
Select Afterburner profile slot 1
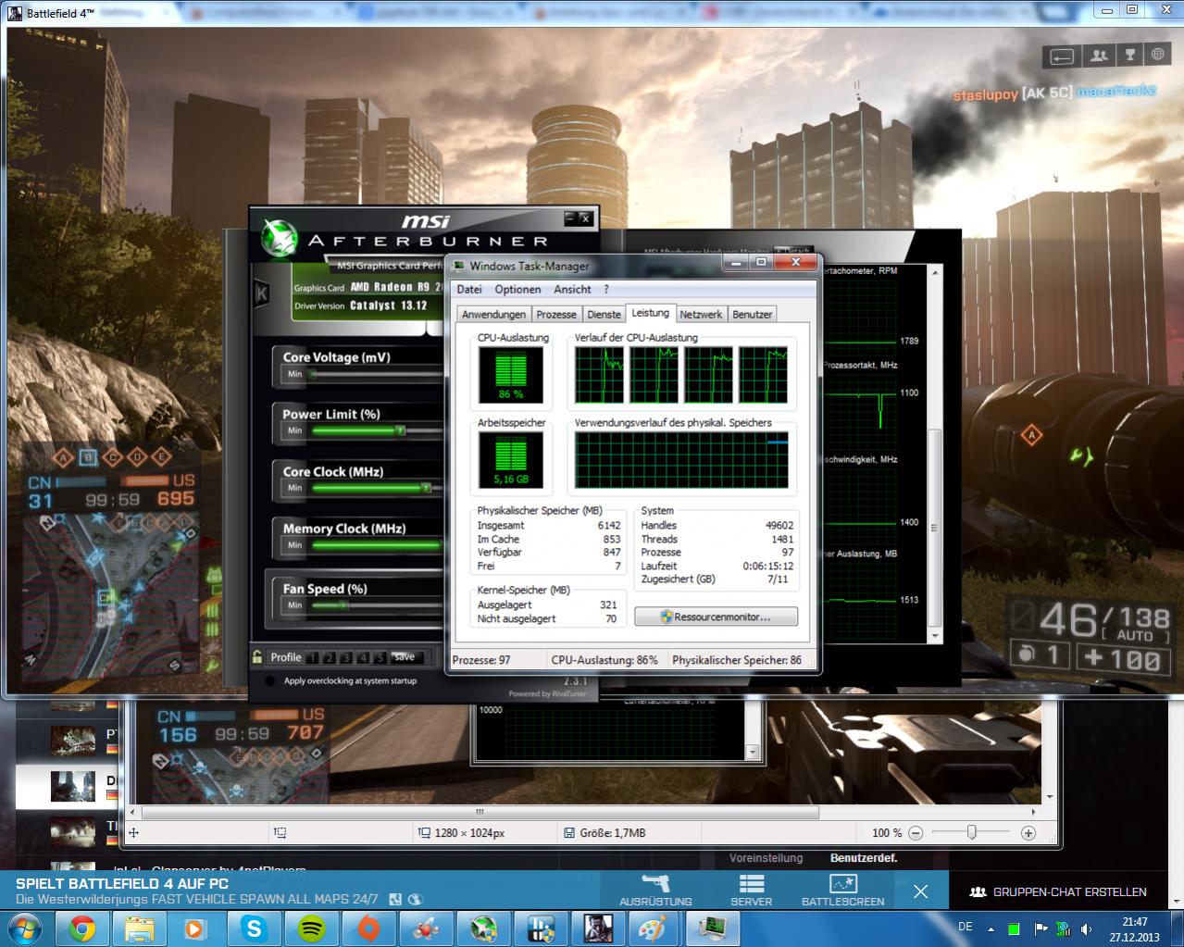tap(312, 658)
